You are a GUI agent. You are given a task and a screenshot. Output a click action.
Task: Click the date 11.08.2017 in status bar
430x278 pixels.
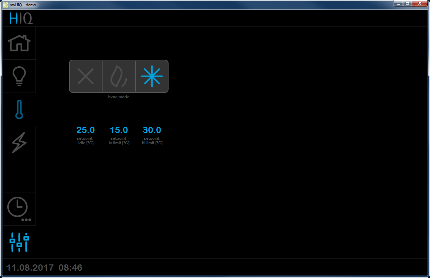point(30,268)
